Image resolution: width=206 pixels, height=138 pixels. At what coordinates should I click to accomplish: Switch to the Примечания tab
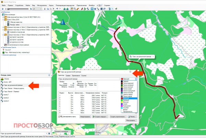[x=76, y=76]
